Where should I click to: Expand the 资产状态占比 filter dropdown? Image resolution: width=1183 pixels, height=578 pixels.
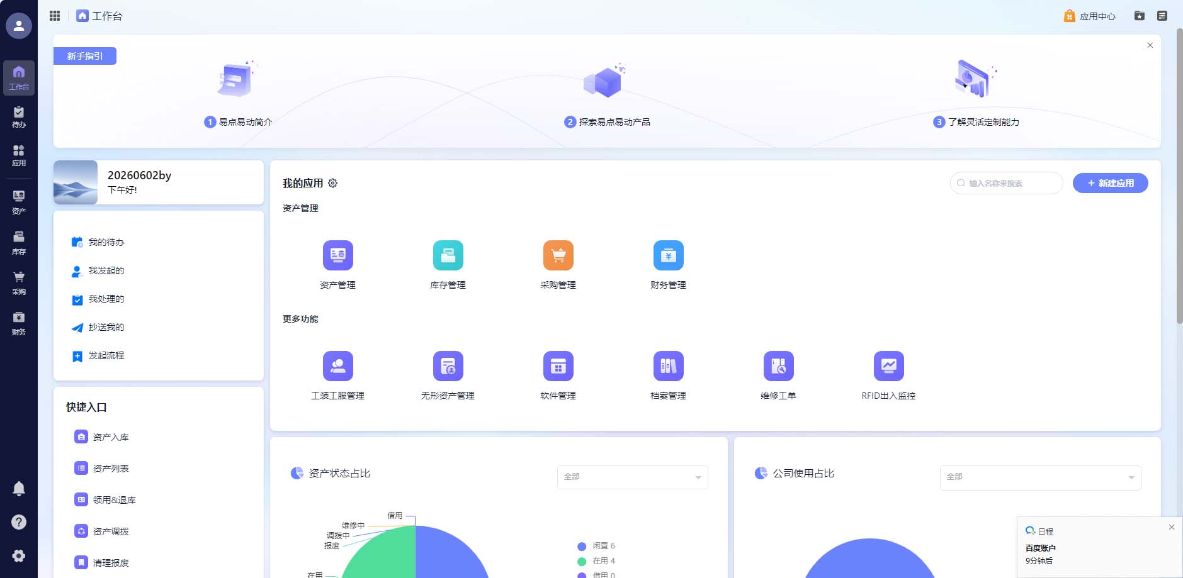pyautogui.click(x=633, y=477)
